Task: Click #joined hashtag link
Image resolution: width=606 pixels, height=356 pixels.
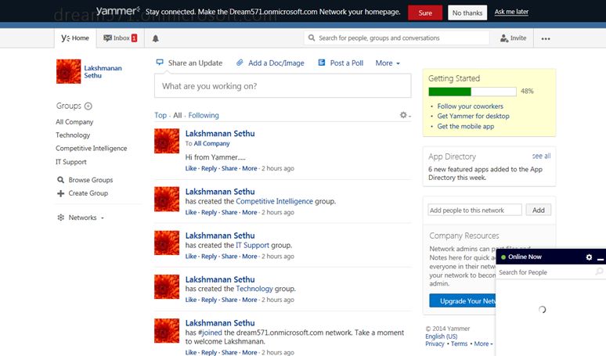Action: [210, 333]
